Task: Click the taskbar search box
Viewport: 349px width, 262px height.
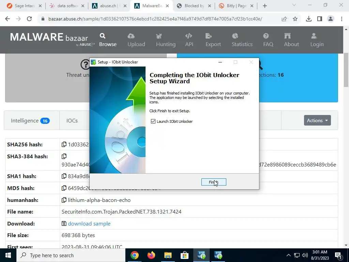Action: click(71, 255)
